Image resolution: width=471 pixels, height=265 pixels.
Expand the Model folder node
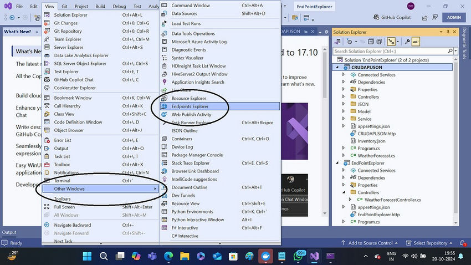[x=344, y=111]
